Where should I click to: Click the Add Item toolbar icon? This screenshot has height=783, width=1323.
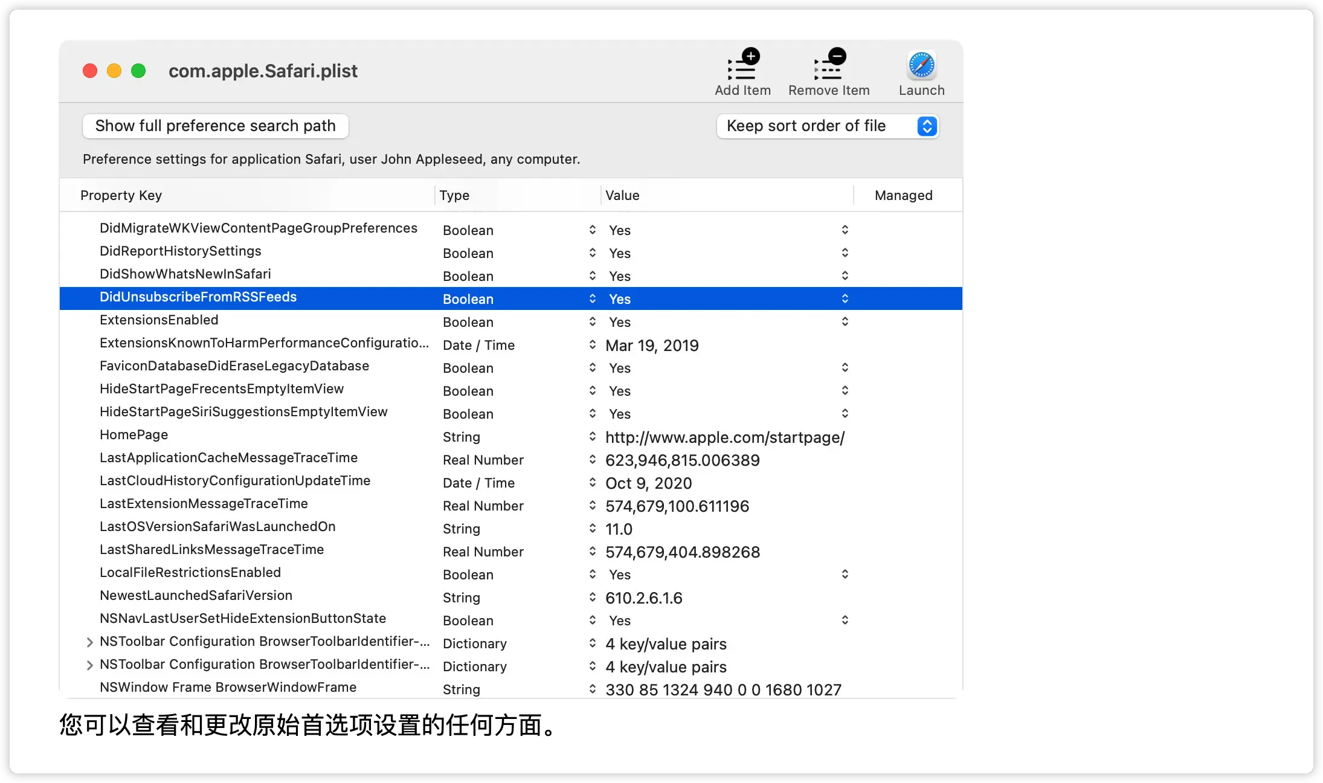(742, 66)
